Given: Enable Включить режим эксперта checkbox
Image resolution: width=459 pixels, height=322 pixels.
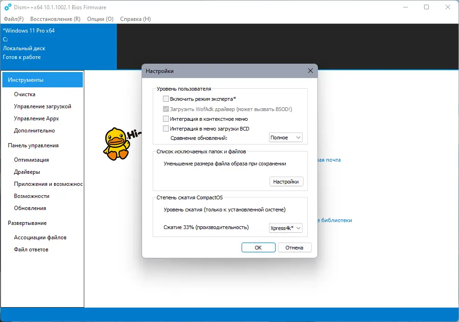Looking at the screenshot, I should click(166, 99).
